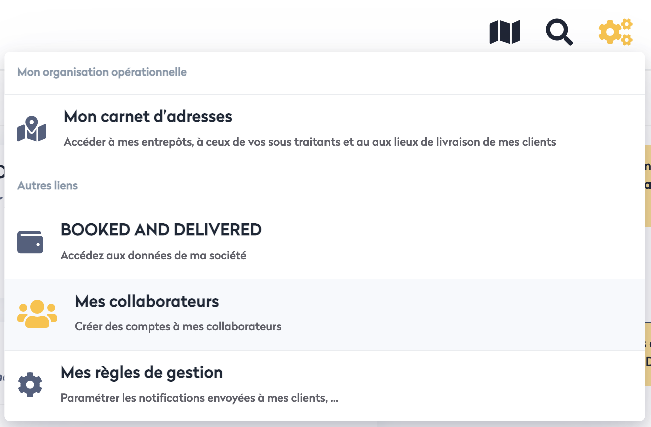Click 'Paramétrer les notifications' description text
Viewport: 651px width, 427px height.
[199, 399]
